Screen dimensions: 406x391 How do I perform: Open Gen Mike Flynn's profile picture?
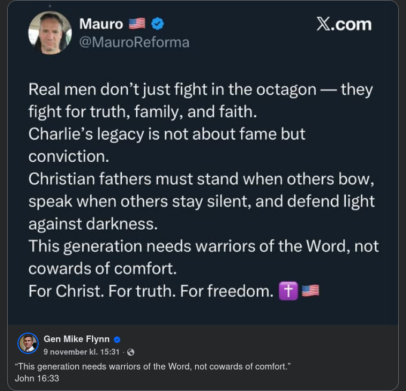(x=27, y=344)
